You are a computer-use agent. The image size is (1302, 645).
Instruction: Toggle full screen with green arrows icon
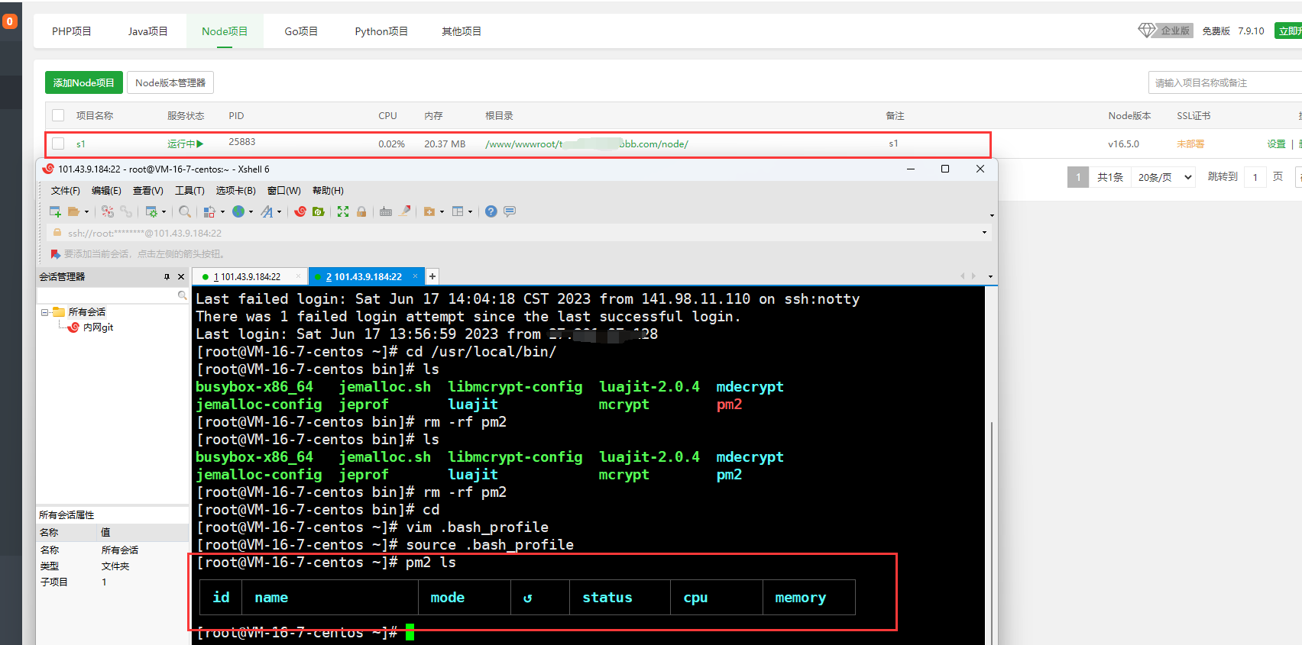pyautogui.click(x=343, y=211)
